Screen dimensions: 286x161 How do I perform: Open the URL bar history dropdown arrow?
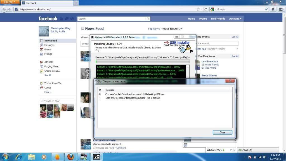point(202,9)
